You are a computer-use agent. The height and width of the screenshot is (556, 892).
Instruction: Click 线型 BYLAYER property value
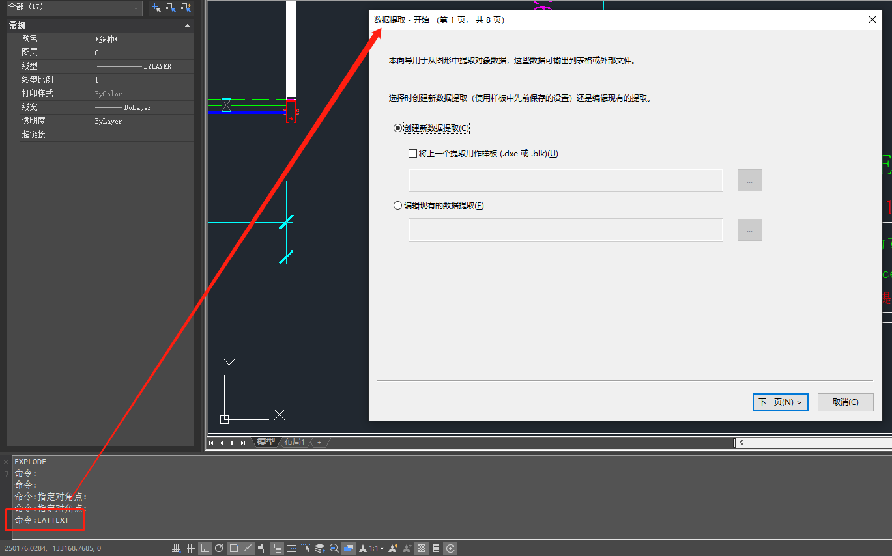click(143, 66)
